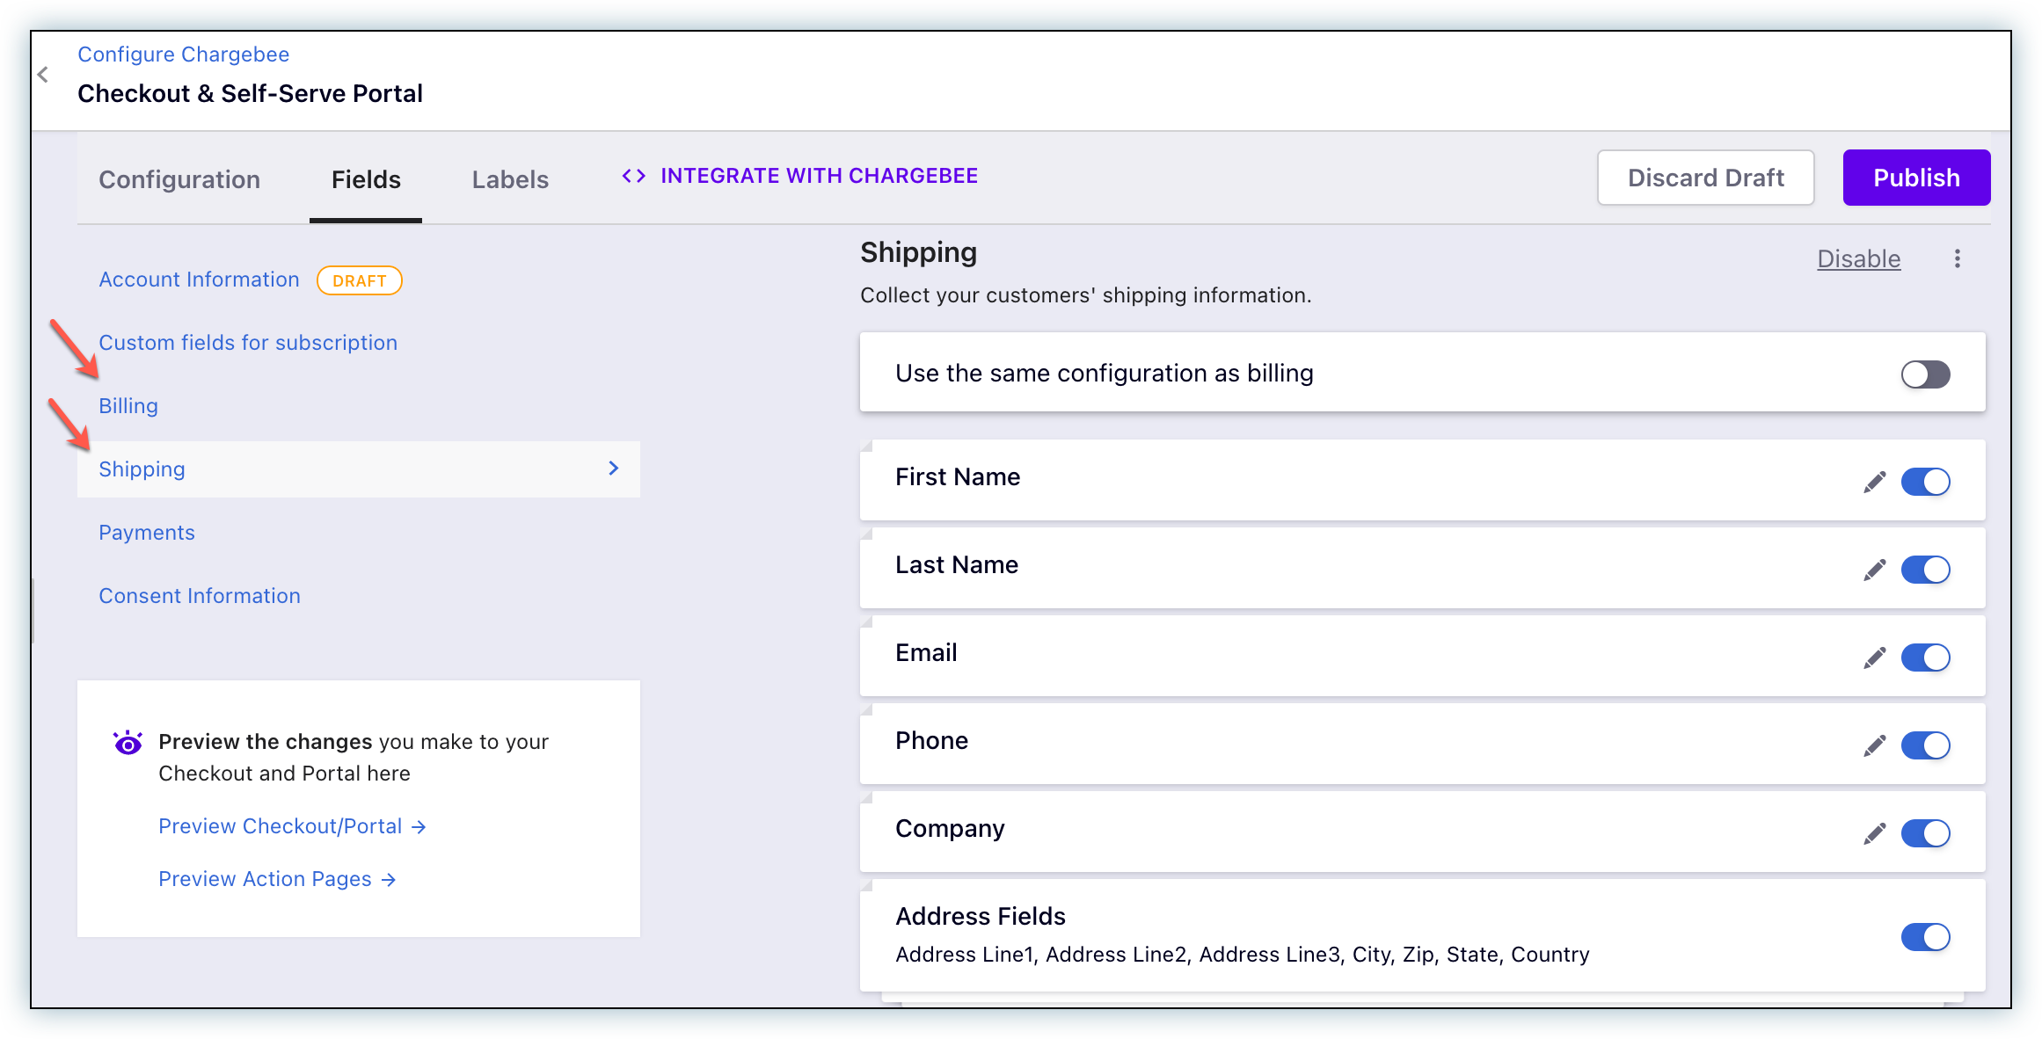Open Custom fields for subscription
2042x1039 pixels.
[248, 343]
